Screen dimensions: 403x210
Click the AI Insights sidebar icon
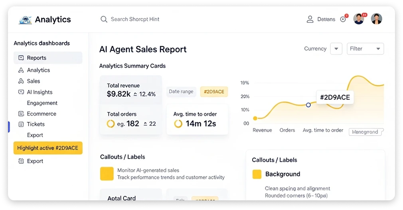coord(21,92)
